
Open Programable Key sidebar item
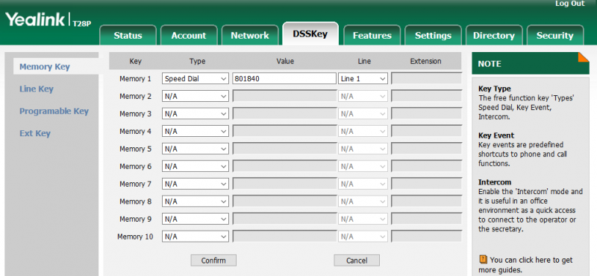(x=54, y=112)
